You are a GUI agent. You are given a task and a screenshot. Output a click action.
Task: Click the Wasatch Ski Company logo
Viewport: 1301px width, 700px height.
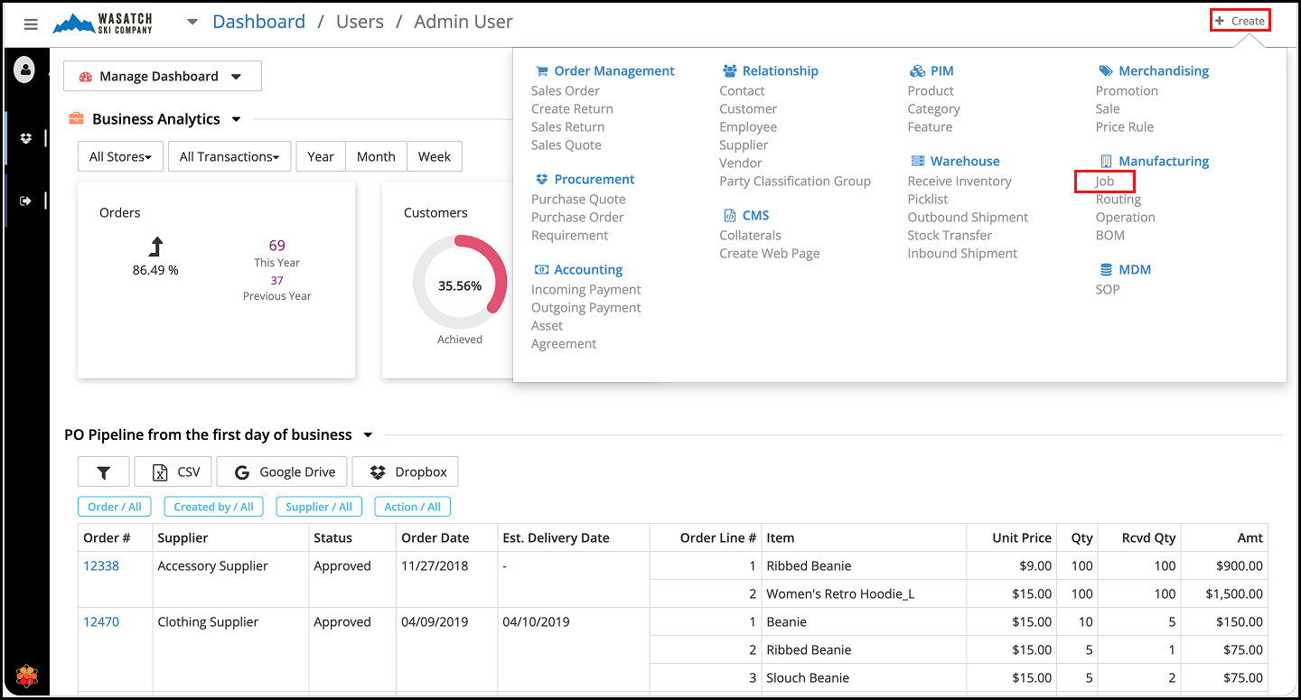click(x=104, y=23)
